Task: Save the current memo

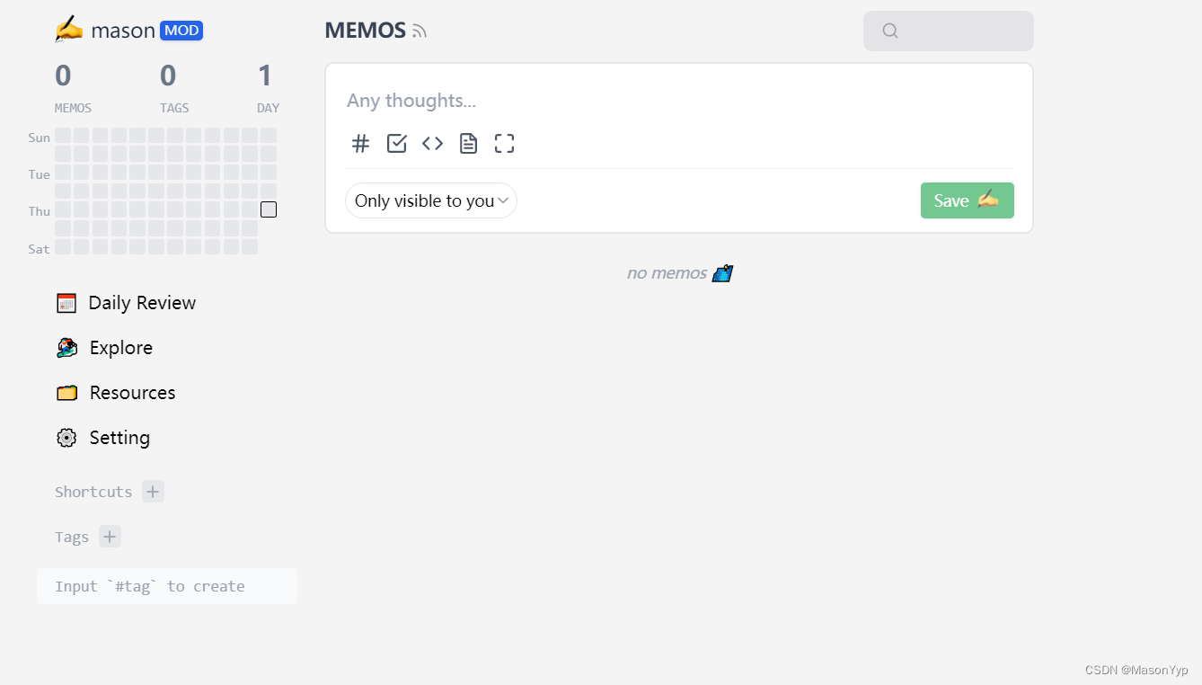Action: tap(967, 200)
